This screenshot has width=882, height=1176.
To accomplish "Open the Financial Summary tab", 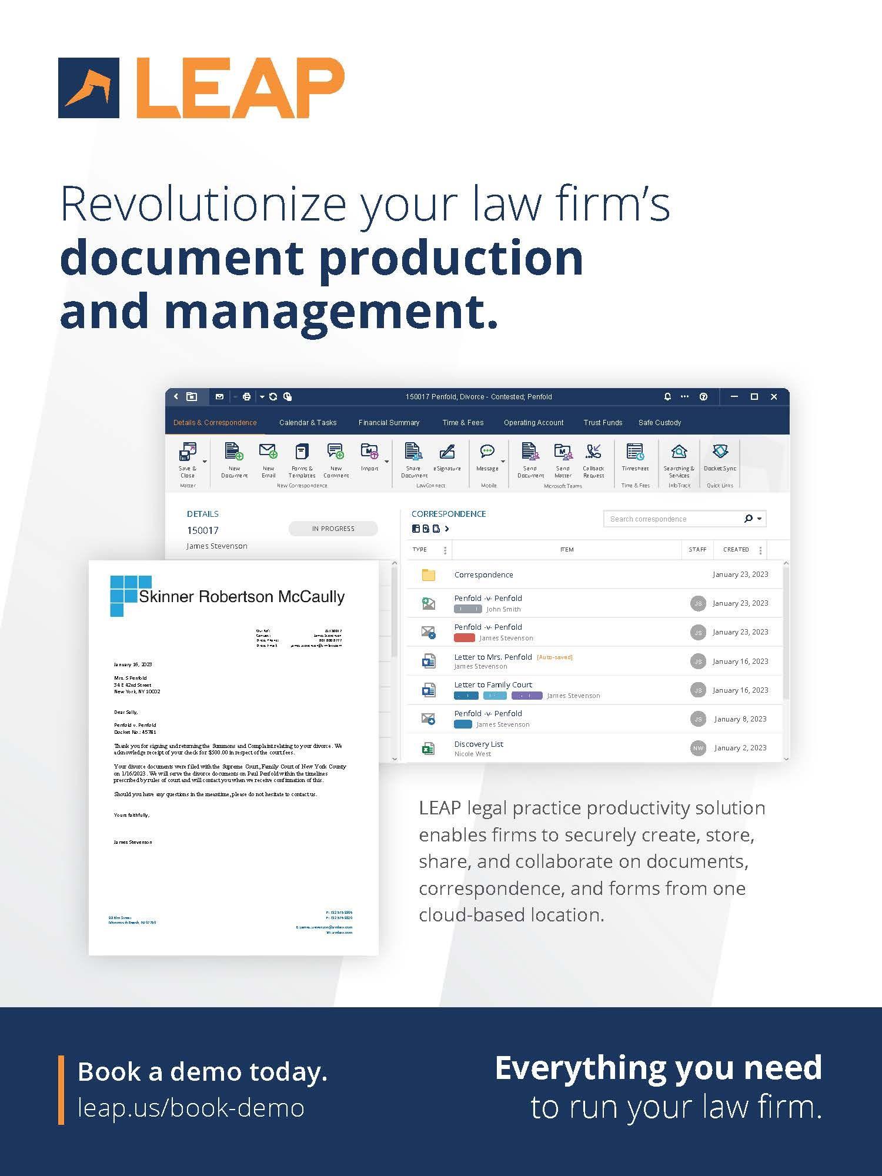I will [x=389, y=422].
